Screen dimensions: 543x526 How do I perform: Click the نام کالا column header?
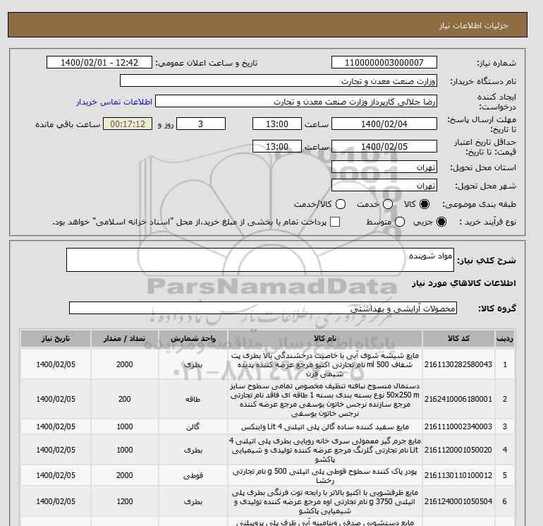click(x=325, y=338)
